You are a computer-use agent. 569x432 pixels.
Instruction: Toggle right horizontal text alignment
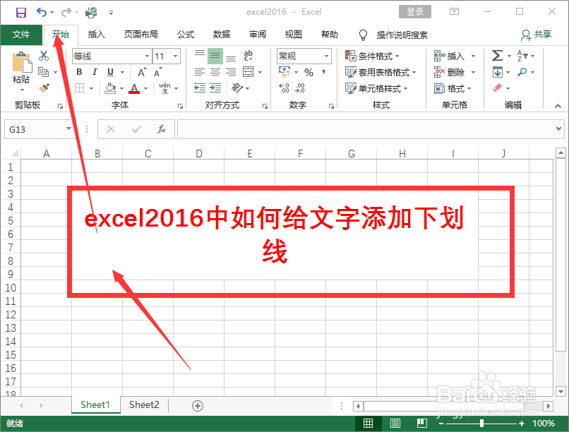click(x=231, y=72)
